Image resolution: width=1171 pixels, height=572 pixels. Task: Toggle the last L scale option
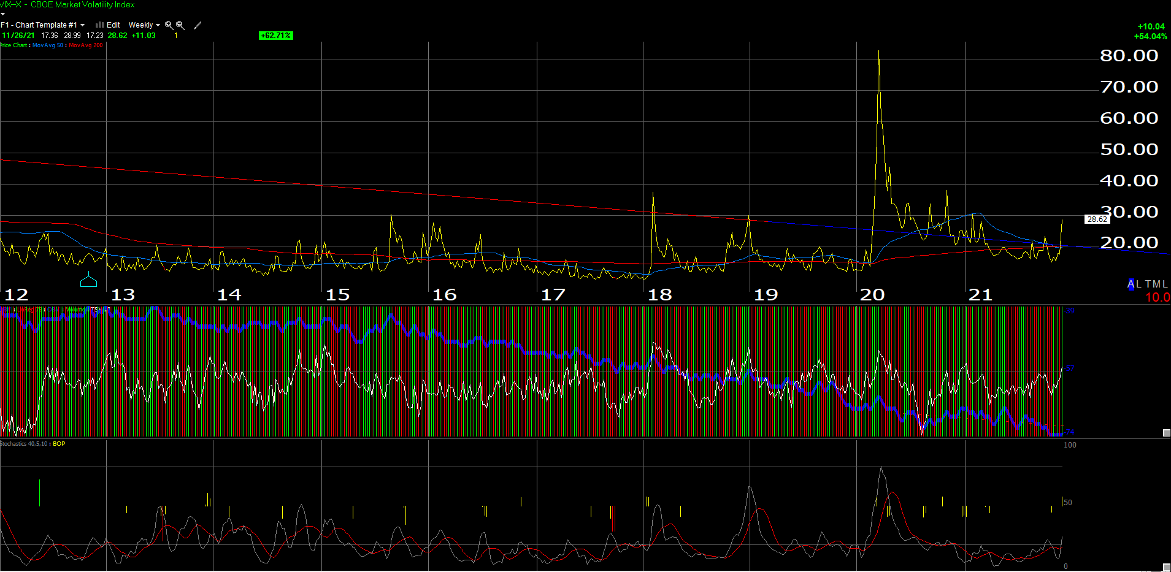1165,284
